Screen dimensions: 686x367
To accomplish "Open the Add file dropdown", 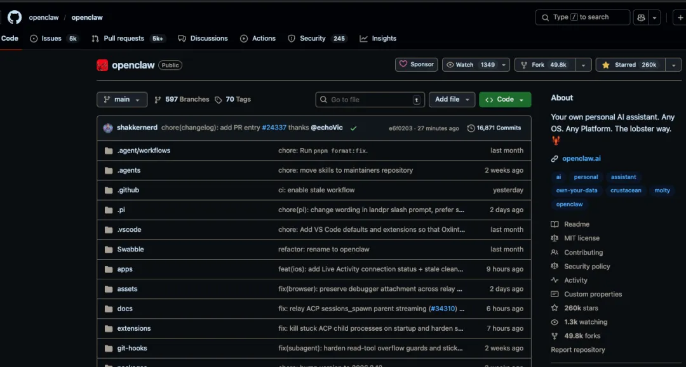I will [x=452, y=100].
